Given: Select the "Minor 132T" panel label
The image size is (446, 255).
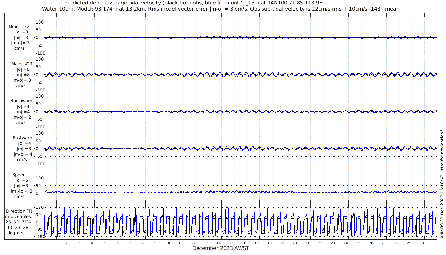Looking at the screenshot, I should (20, 27).
